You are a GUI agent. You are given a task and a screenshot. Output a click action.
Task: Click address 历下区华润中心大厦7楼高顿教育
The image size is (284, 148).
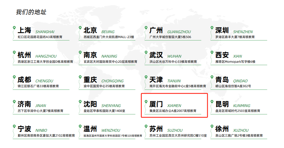pyautogui.click(x=40, y=111)
